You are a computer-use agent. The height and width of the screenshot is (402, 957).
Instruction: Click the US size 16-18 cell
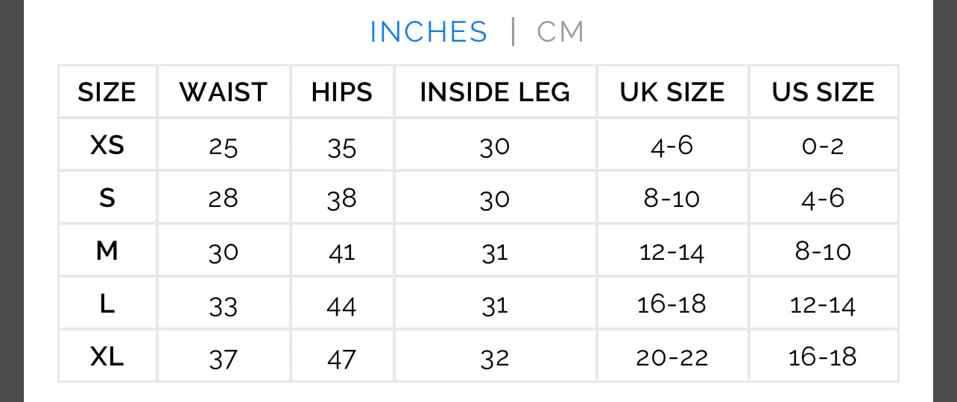(x=823, y=358)
